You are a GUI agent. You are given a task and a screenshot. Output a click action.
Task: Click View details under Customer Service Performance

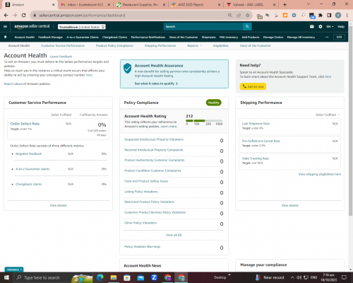59,205
